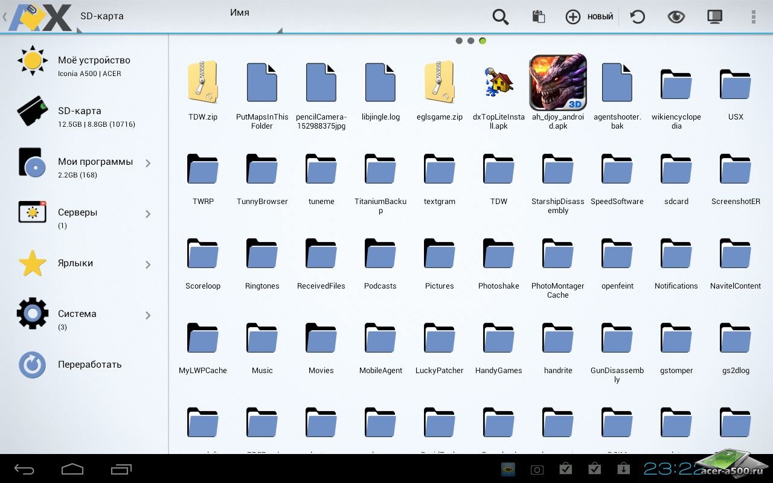
Task: Open the ah_djoy_android.apk file
Action: [x=557, y=83]
